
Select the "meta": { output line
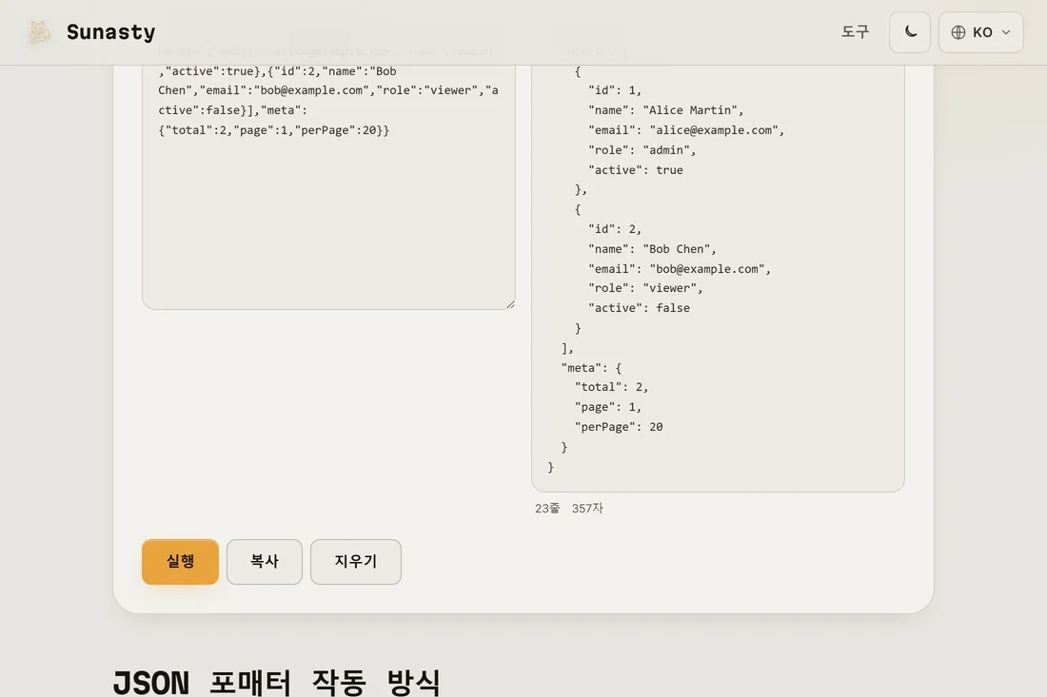click(x=592, y=367)
